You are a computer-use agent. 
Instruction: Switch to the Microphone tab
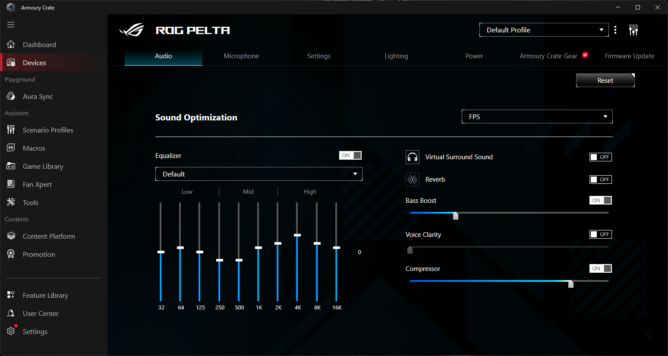click(x=241, y=56)
